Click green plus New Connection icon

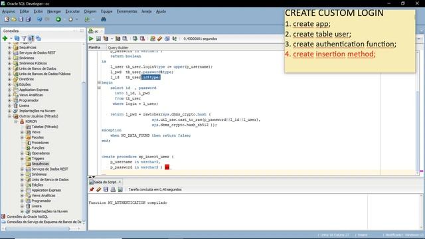point(5,39)
